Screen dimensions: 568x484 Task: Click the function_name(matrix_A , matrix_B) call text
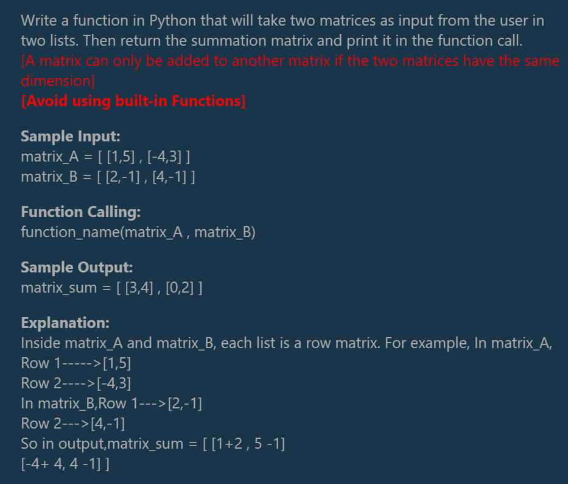pos(138,232)
